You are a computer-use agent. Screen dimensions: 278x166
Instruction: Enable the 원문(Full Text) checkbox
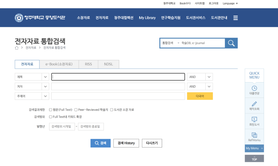pos(50,110)
